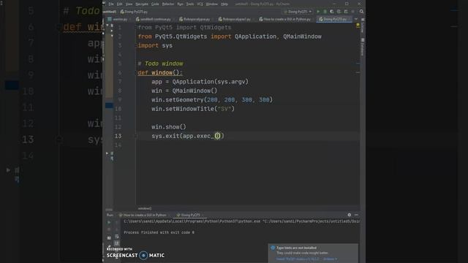Click the Stop icon in Run panel
Screen dimensions: 468x263
[x=109, y=229]
